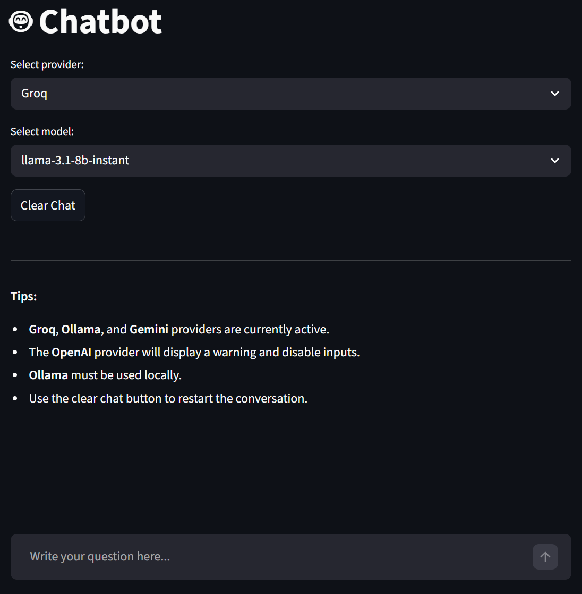The image size is (582, 594).
Task: Click the chatbot robot face logo
Action: (x=21, y=21)
